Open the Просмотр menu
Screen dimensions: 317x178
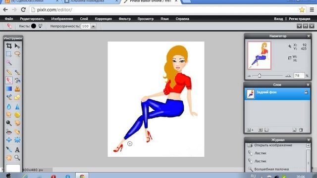[146, 19]
